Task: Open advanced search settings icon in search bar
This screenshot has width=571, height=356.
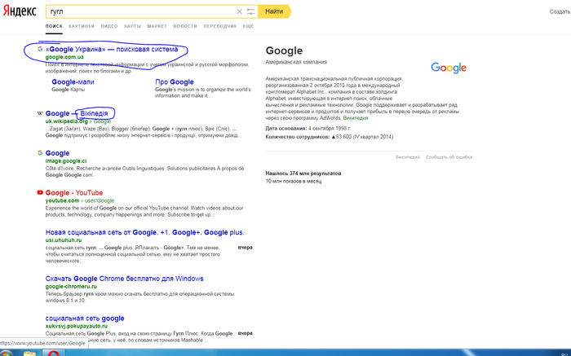Action: 251,11
